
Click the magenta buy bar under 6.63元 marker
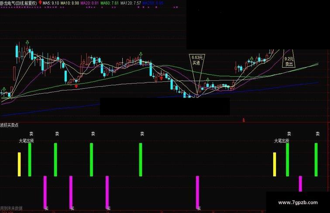pyautogui.click(x=197, y=192)
